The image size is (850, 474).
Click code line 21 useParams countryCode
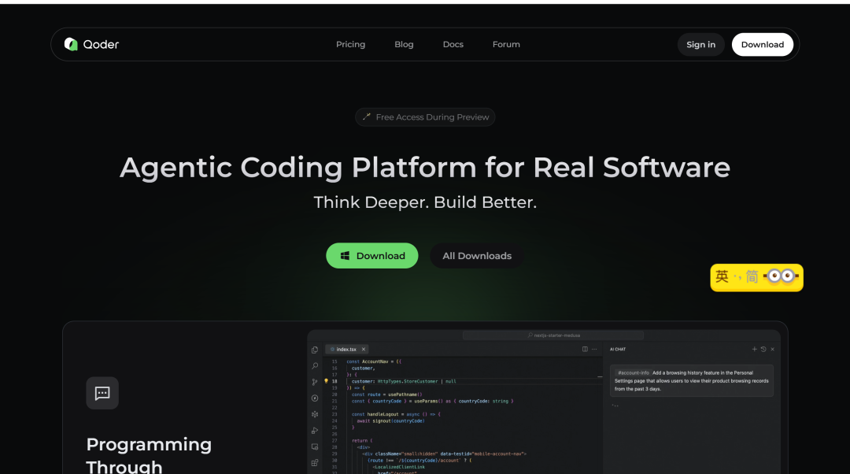point(432,402)
